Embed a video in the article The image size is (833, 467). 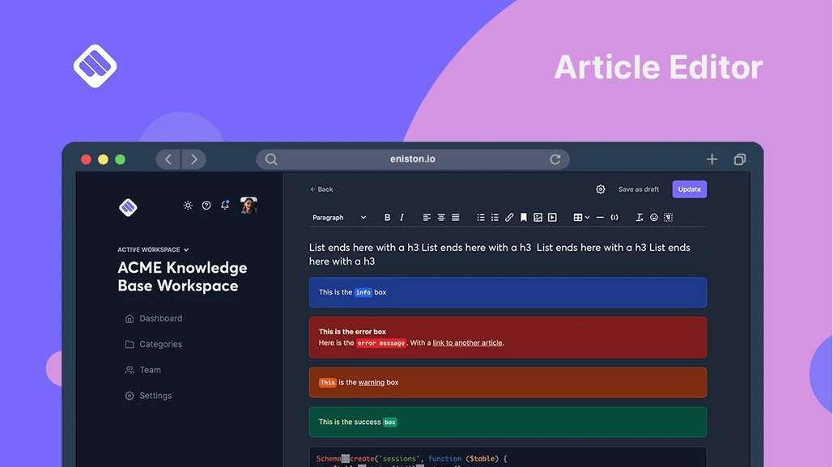tap(553, 217)
